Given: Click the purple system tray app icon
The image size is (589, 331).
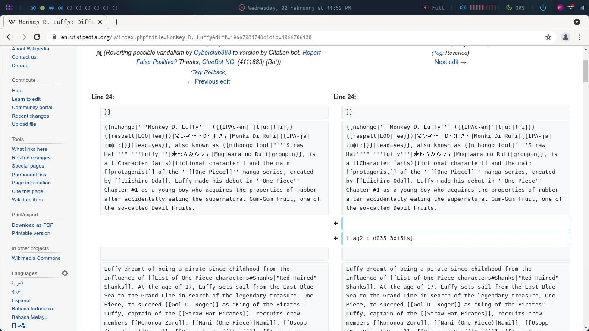Looking at the screenshot, I should click(560, 8).
